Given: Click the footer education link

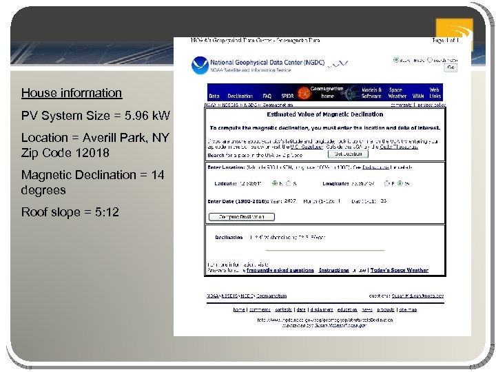Looking at the screenshot, I should (347, 310).
